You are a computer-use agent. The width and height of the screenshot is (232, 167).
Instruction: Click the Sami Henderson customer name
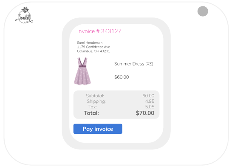90,42
